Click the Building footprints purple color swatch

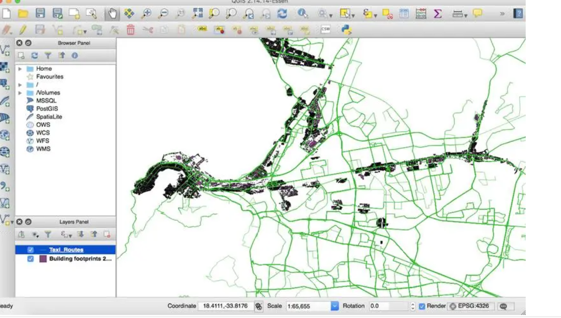43,259
